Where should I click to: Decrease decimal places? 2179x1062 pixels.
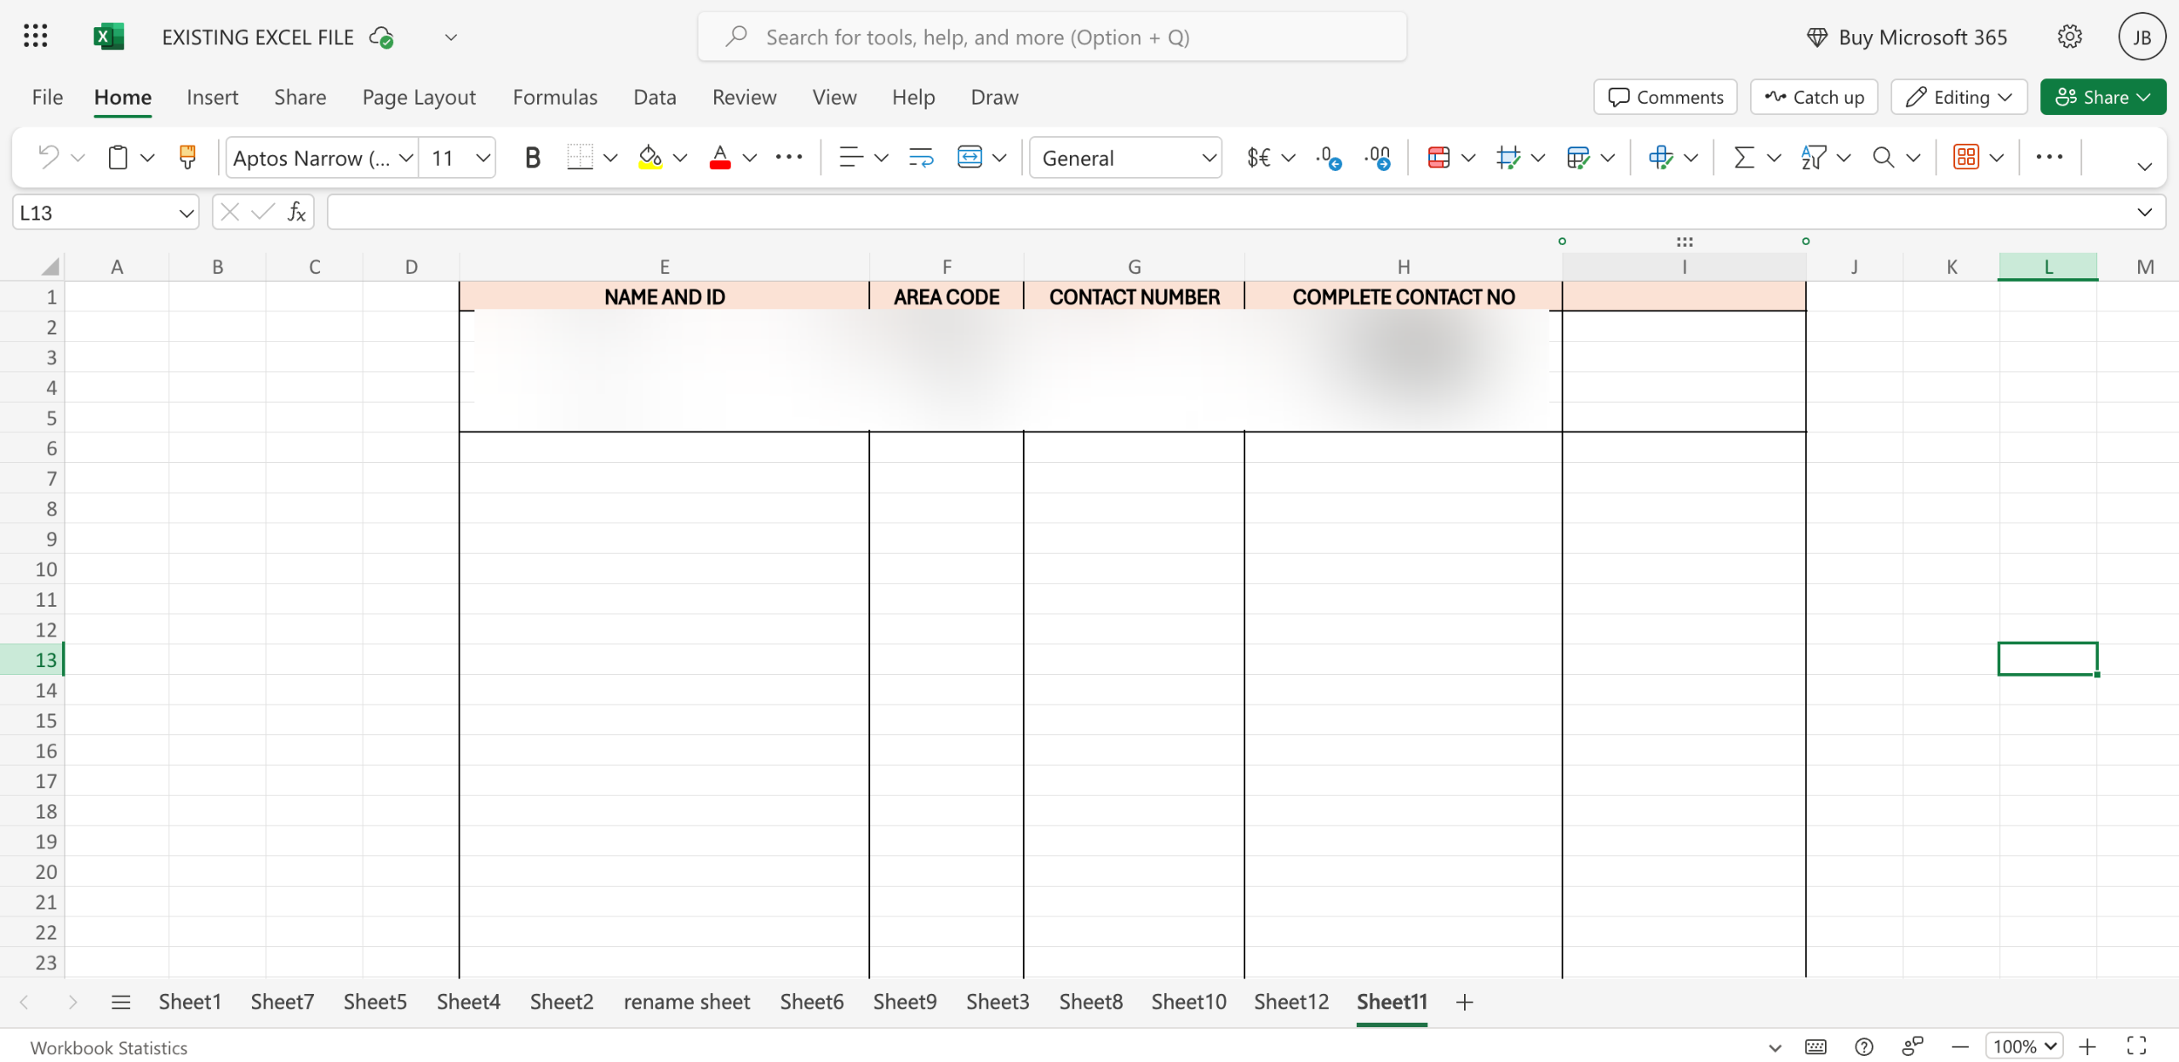(x=1329, y=157)
